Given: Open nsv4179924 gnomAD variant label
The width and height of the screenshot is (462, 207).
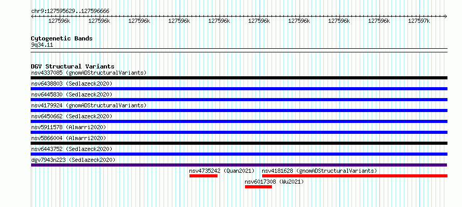Looking at the screenshot, I should pyautogui.click(x=89, y=105).
